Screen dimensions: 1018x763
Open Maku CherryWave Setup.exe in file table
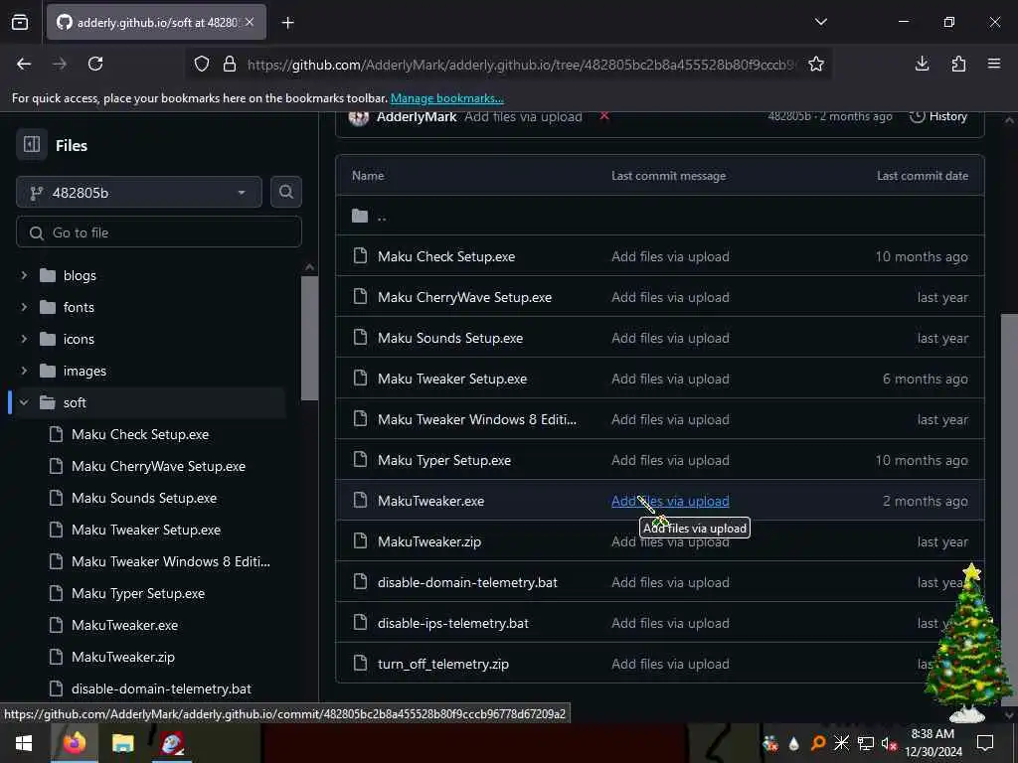[x=465, y=297]
